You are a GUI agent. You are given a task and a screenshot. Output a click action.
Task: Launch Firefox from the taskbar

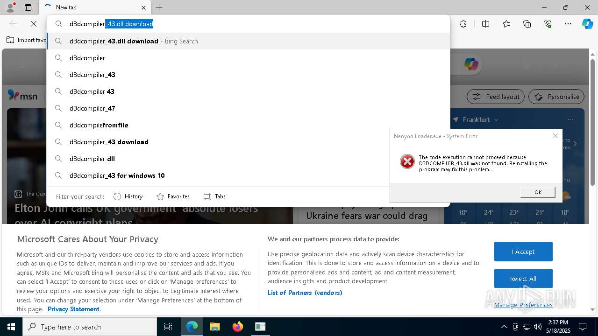click(x=237, y=327)
